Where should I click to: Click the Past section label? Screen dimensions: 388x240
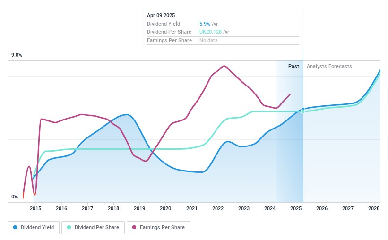click(293, 67)
